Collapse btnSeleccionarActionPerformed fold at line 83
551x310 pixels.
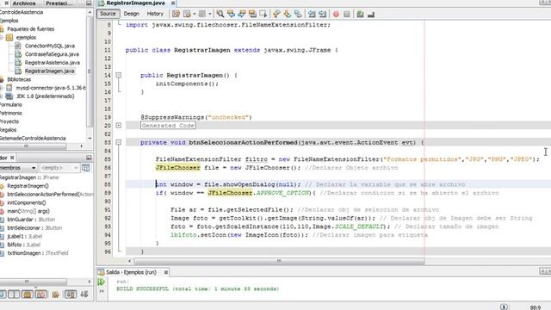click(x=119, y=142)
